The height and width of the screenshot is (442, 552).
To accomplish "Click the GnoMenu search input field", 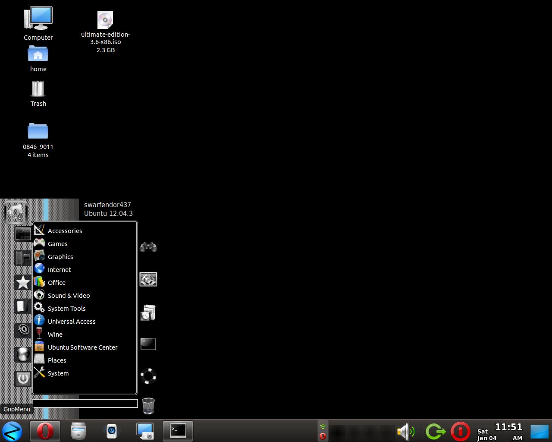I will [85, 404].
